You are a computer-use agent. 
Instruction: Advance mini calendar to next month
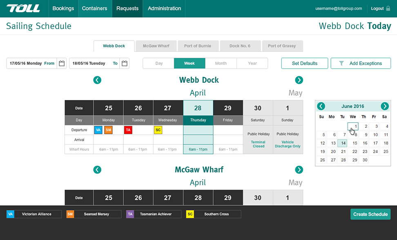(384, 106)
